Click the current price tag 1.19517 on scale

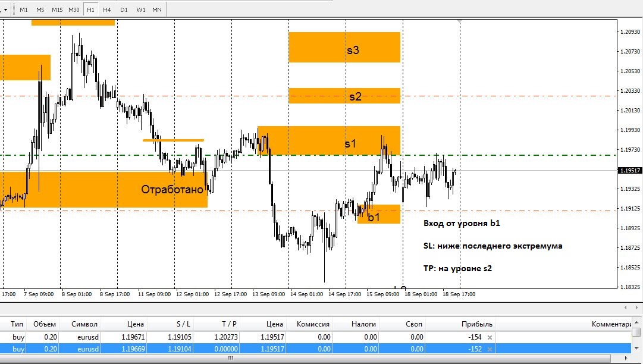point(630,170)
